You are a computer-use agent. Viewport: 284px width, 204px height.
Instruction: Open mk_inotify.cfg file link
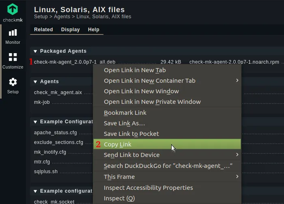point(50,152)
